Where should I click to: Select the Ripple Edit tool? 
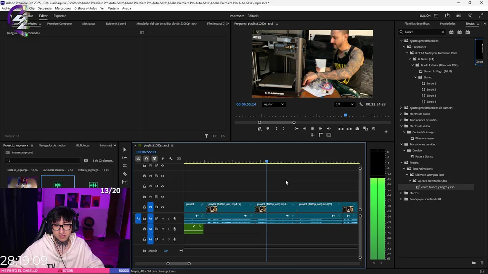coord(125,166)
